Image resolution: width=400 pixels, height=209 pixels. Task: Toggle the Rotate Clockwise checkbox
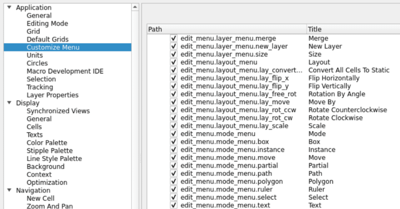(x=173, y=118)
